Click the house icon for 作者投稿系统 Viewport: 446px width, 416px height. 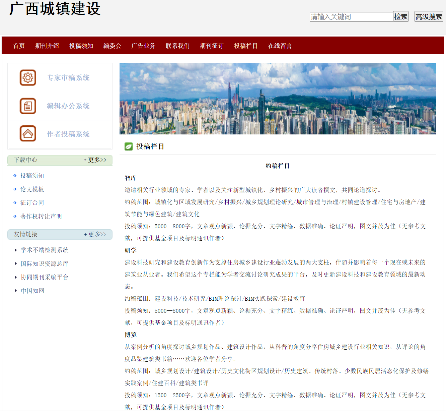coord(28,134)
